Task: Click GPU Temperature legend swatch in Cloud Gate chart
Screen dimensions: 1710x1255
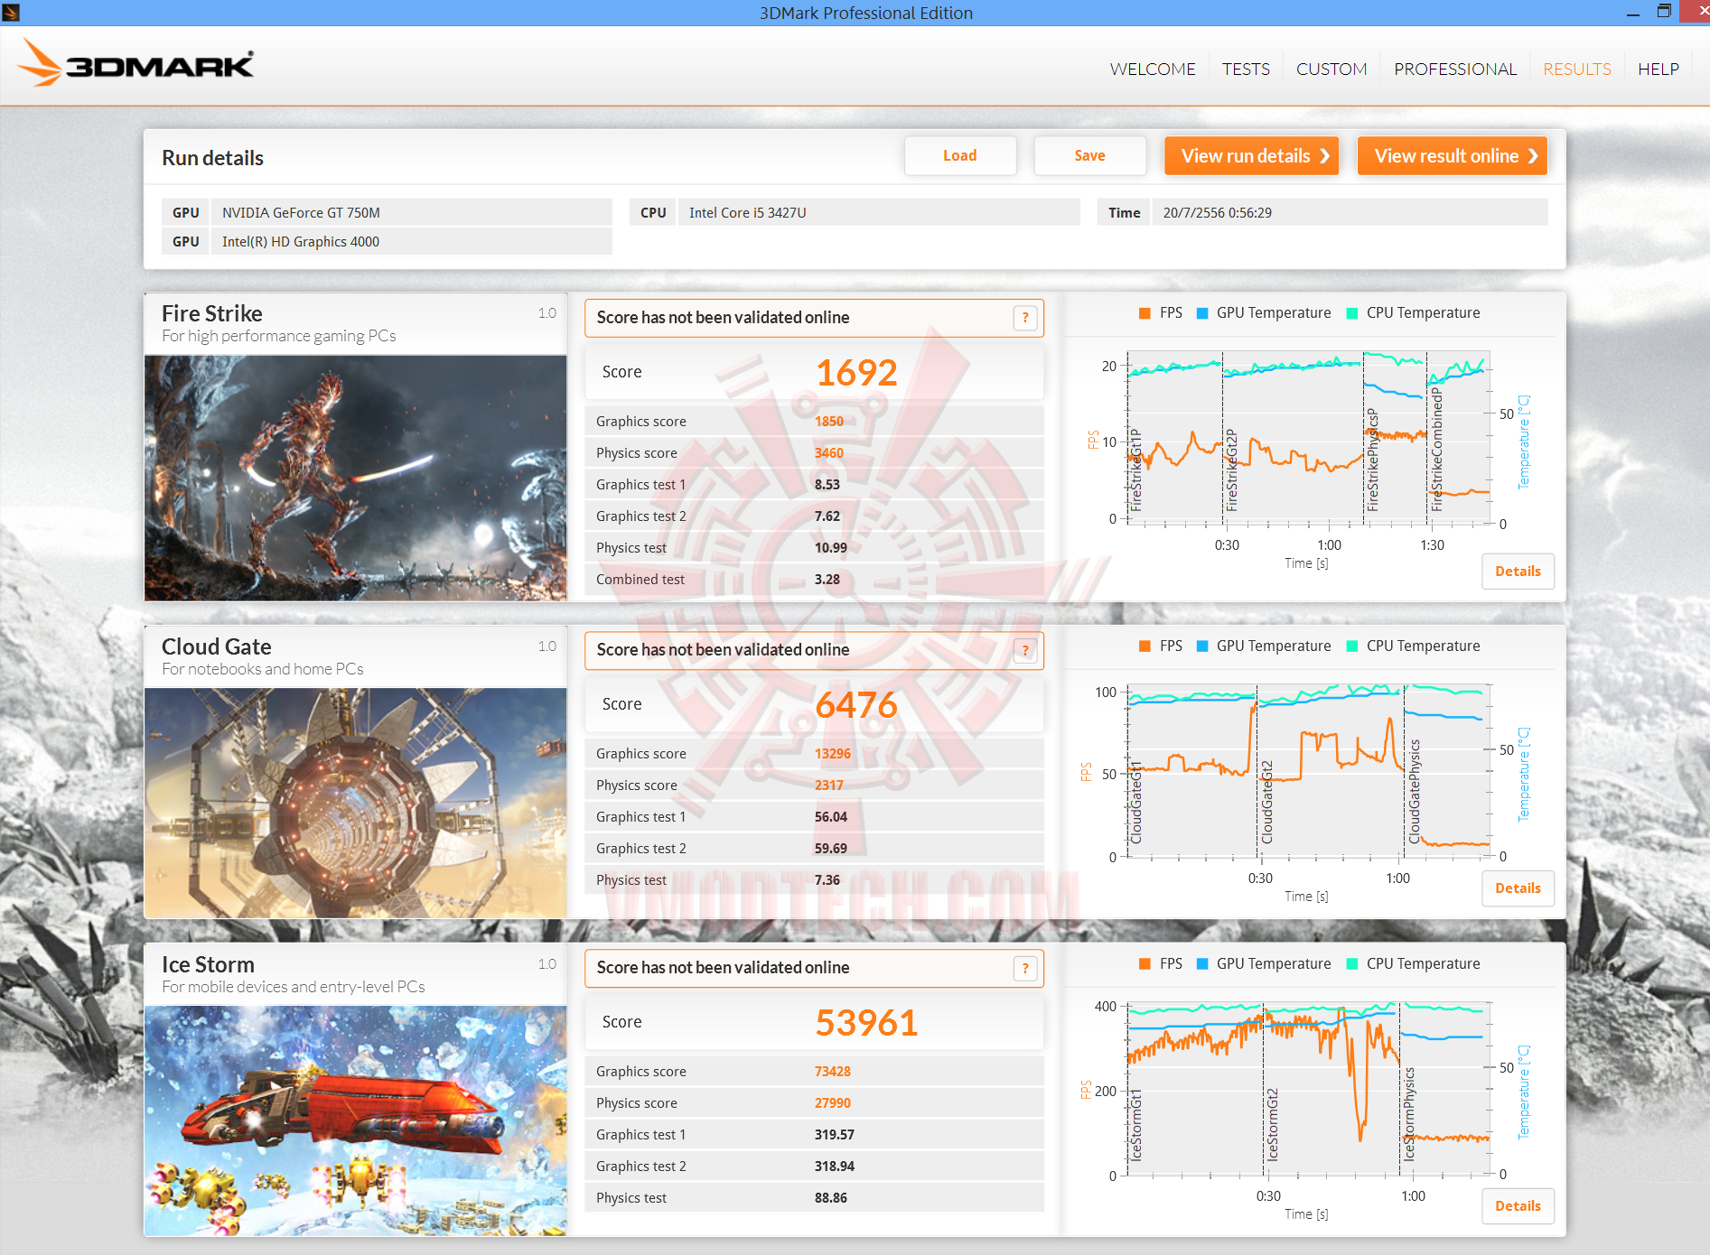Action: click(x=1202, y=646)
